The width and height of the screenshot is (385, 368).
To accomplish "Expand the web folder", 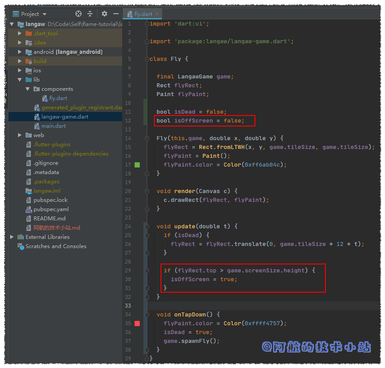I will pyautogui.click(x=19, y=135).
